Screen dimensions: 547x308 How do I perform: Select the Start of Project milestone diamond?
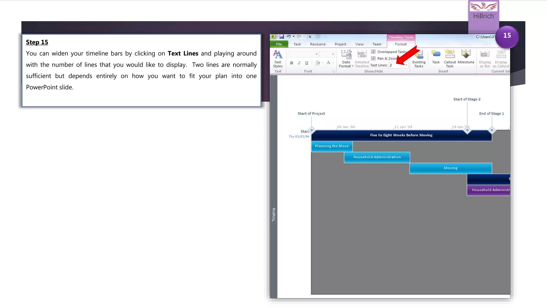(311, 130)
